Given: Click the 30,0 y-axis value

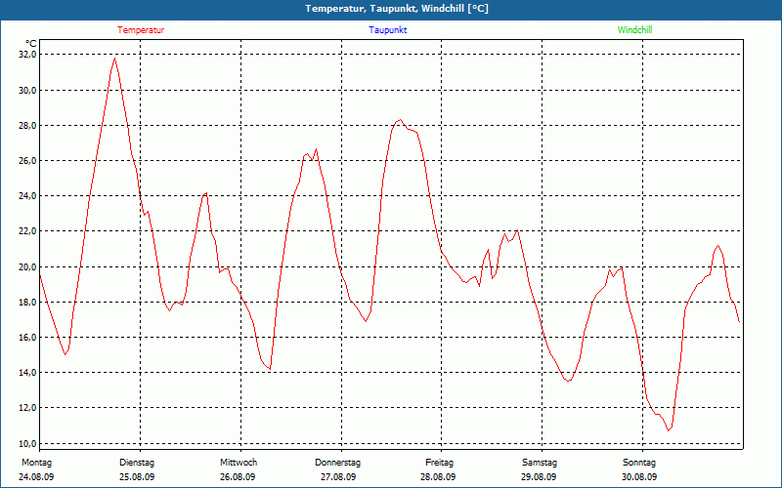Looking at the screenshot, I should 28,90.
